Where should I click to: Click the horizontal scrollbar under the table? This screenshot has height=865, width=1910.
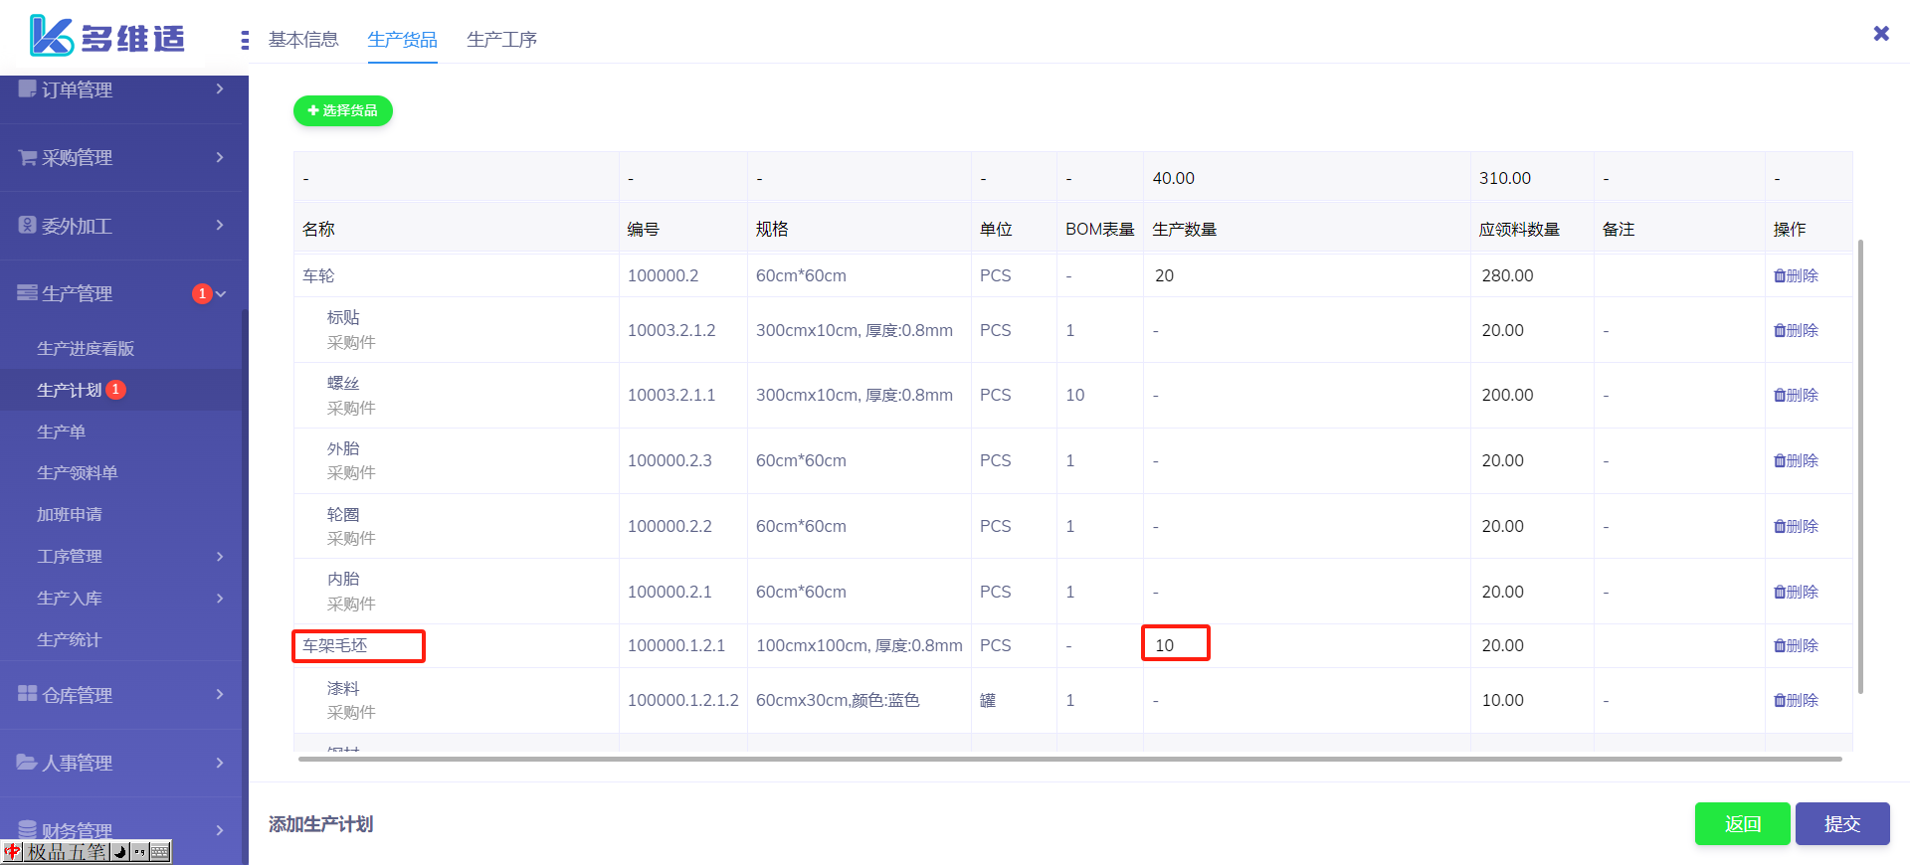(x=1069, y=759)
